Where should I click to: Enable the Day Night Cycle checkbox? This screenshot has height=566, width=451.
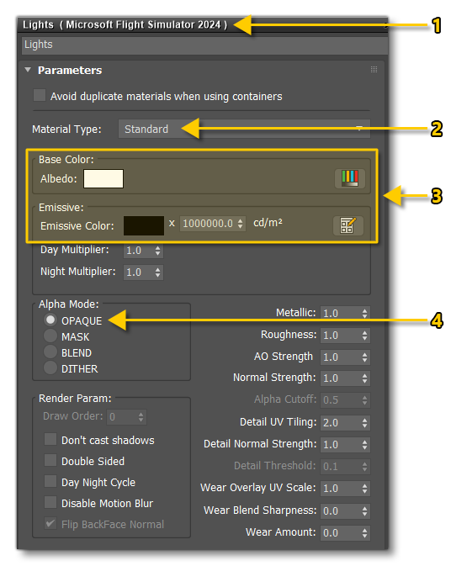[x=50, y=481]
